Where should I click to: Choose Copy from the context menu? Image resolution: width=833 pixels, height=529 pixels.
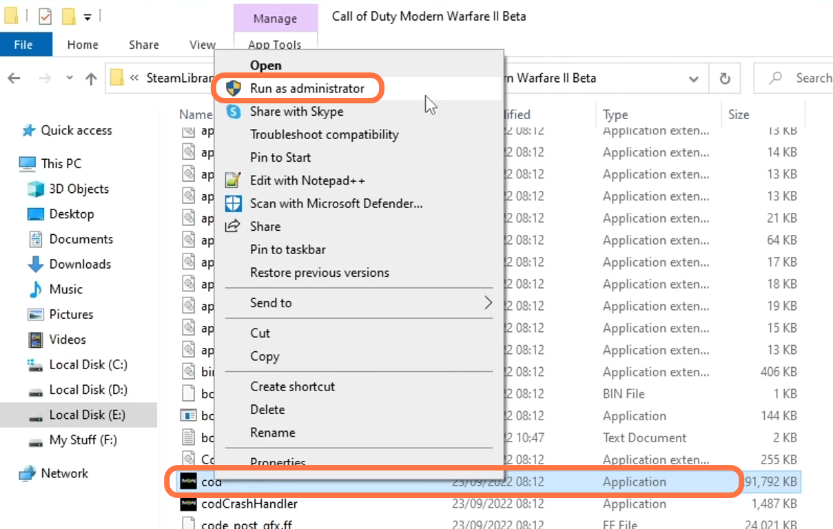(x=265, y=357)
